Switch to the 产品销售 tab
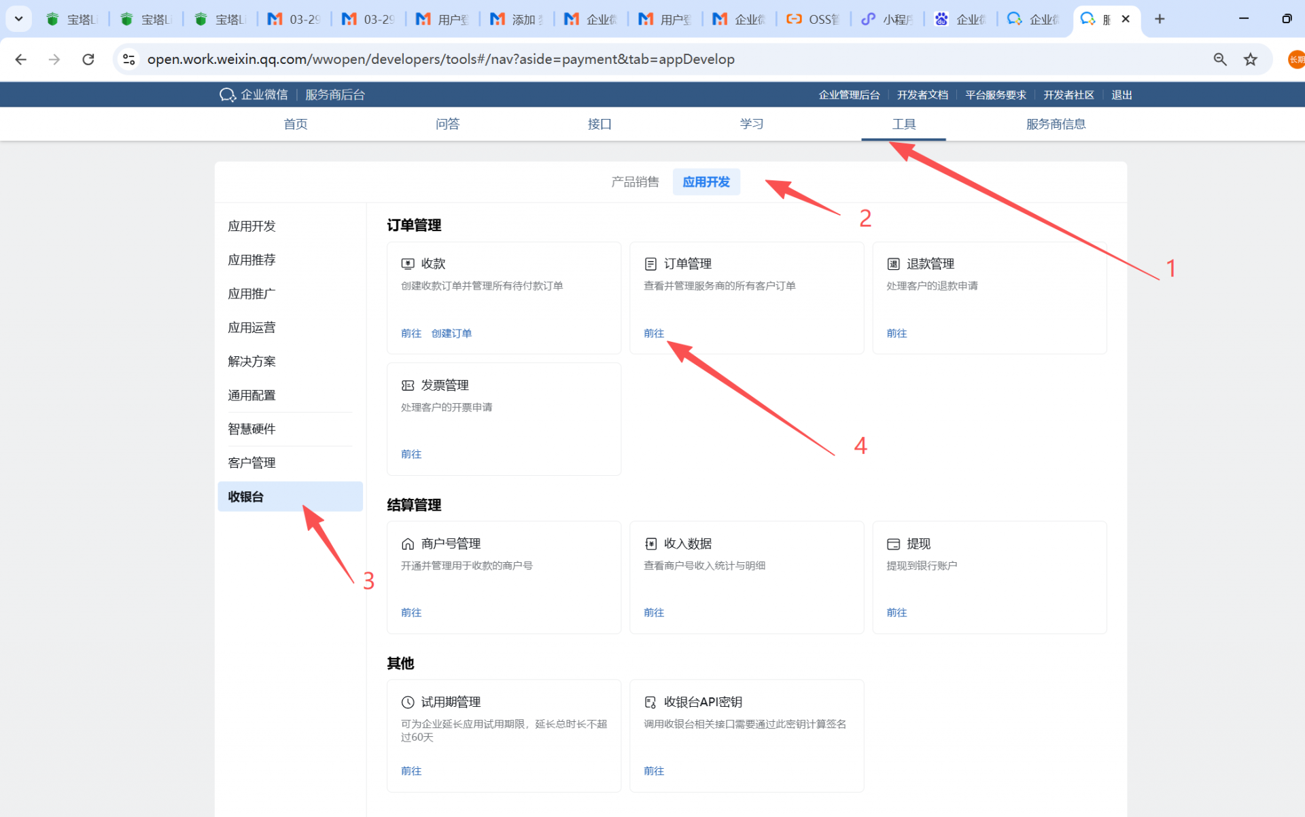The image size is (1305, 817). (634, 181)
